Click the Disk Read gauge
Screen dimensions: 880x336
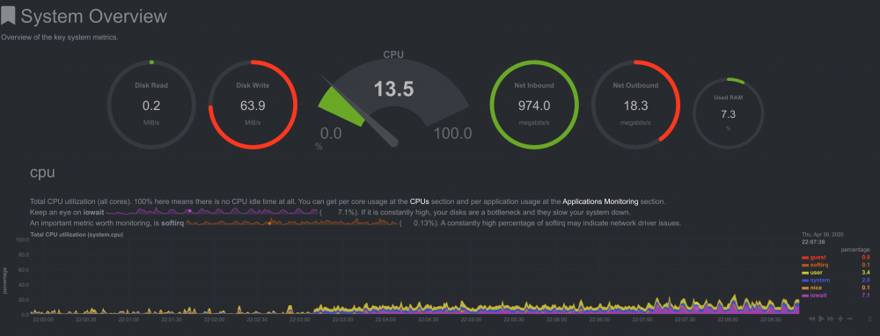click(151, 105)
